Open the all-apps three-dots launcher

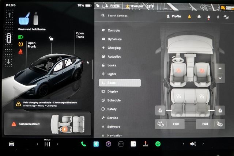click(x=121, y=144)
